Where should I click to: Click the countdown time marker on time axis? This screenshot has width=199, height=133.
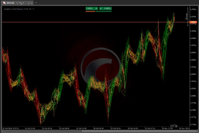pos(173,126)
